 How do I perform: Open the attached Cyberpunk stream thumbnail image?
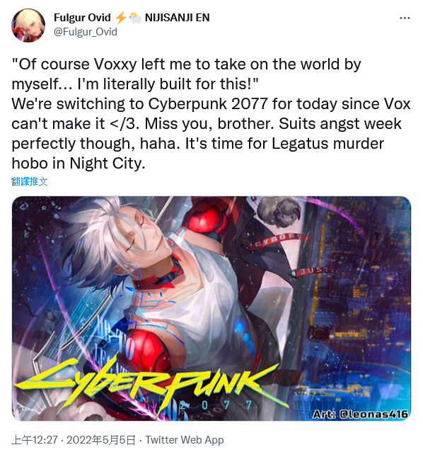coord(211,309)
